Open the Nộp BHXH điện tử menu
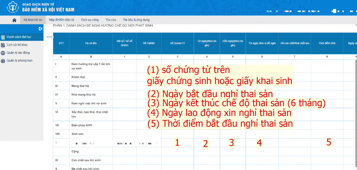This screenshot has width=357, height=170. click(x=62, y=20)
